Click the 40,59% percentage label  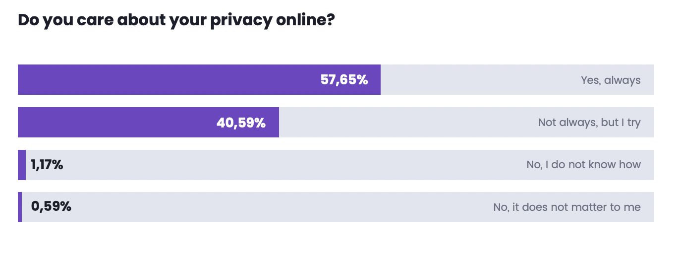point(241,123)
